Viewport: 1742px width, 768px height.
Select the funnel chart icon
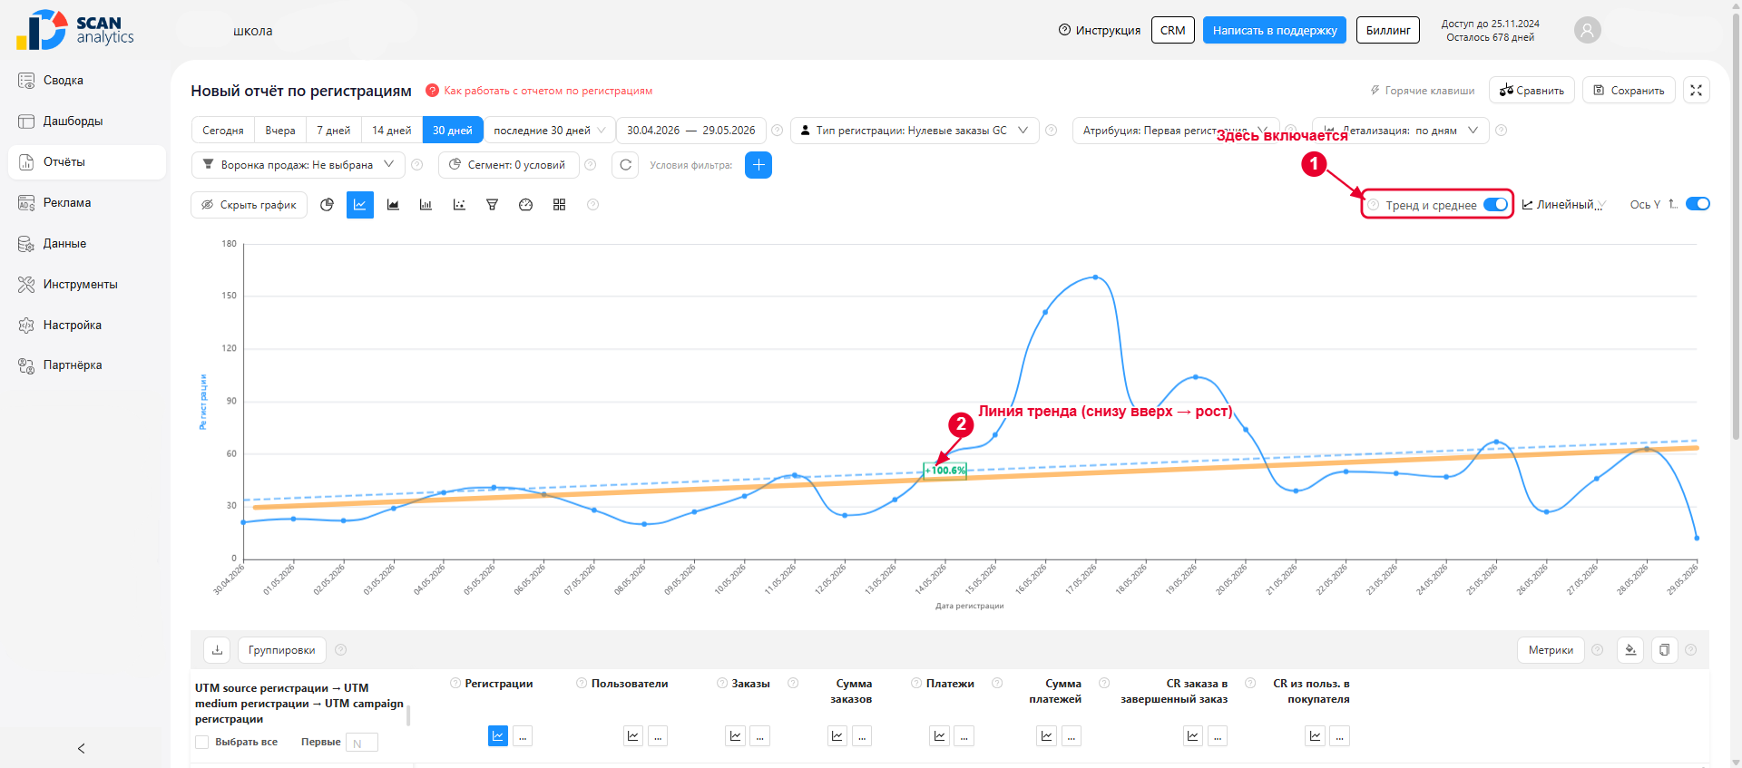coord(492,205)
